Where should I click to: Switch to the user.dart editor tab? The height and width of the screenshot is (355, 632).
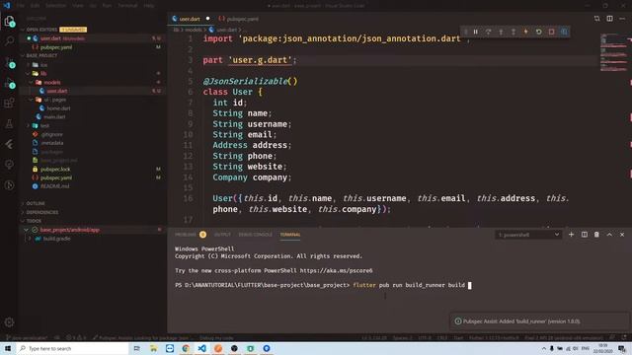point(191,19)
